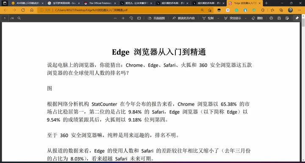Close the Edge PDF tab
The width and height of the screenshot is (305, 163).
tap(260, 3)
